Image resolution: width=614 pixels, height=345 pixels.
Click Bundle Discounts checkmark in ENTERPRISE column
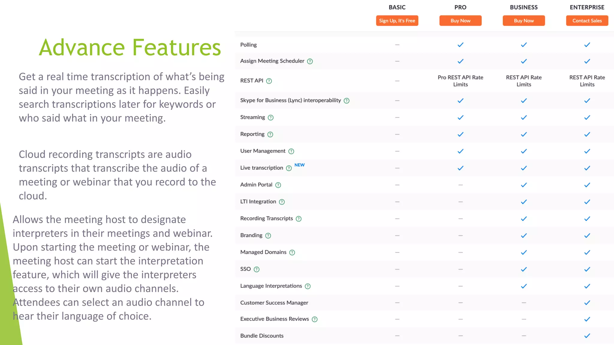(587, 336)
